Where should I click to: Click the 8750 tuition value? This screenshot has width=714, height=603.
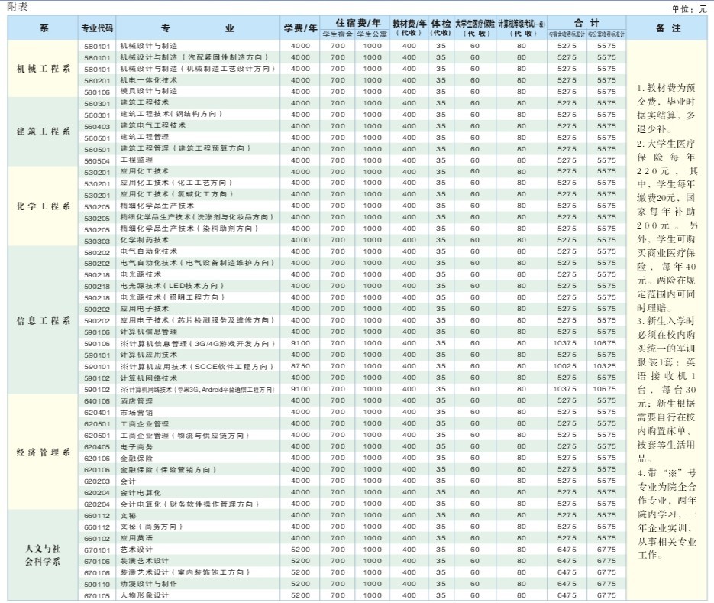click(x=300, y=367)
